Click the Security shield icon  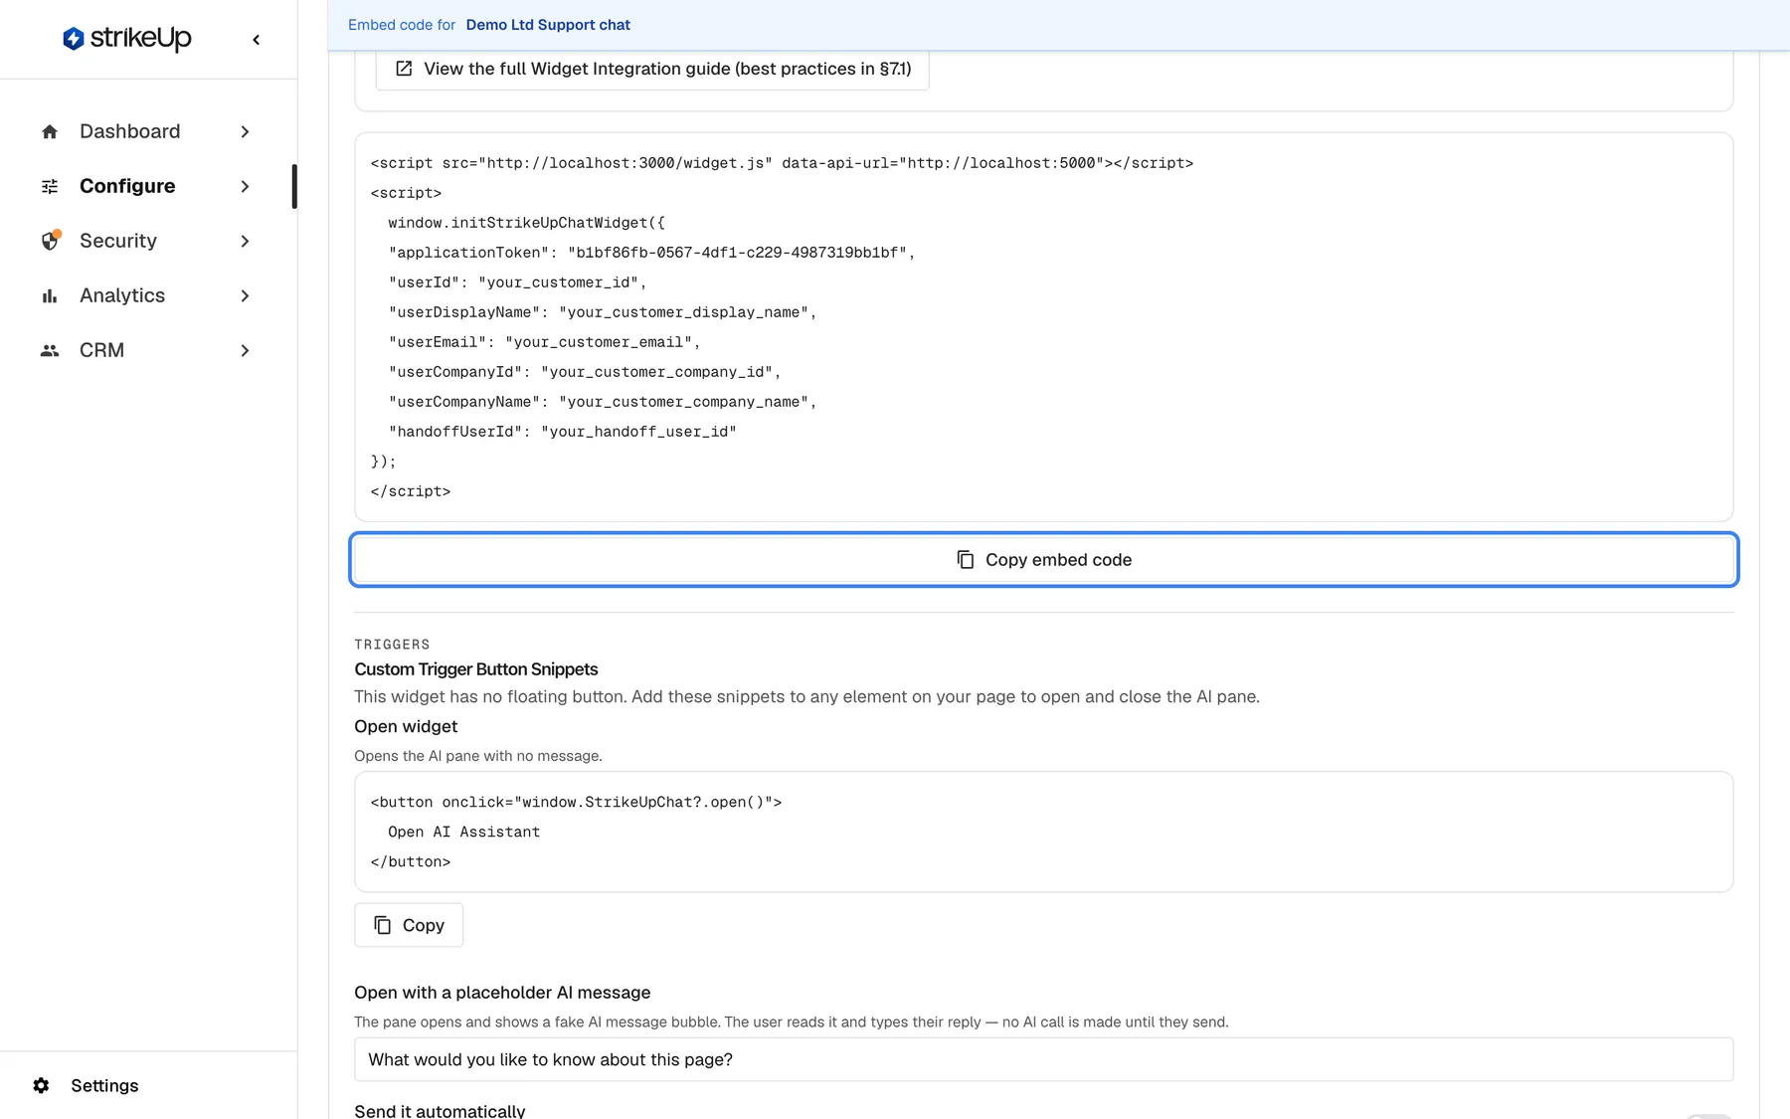tap(50, 241)
